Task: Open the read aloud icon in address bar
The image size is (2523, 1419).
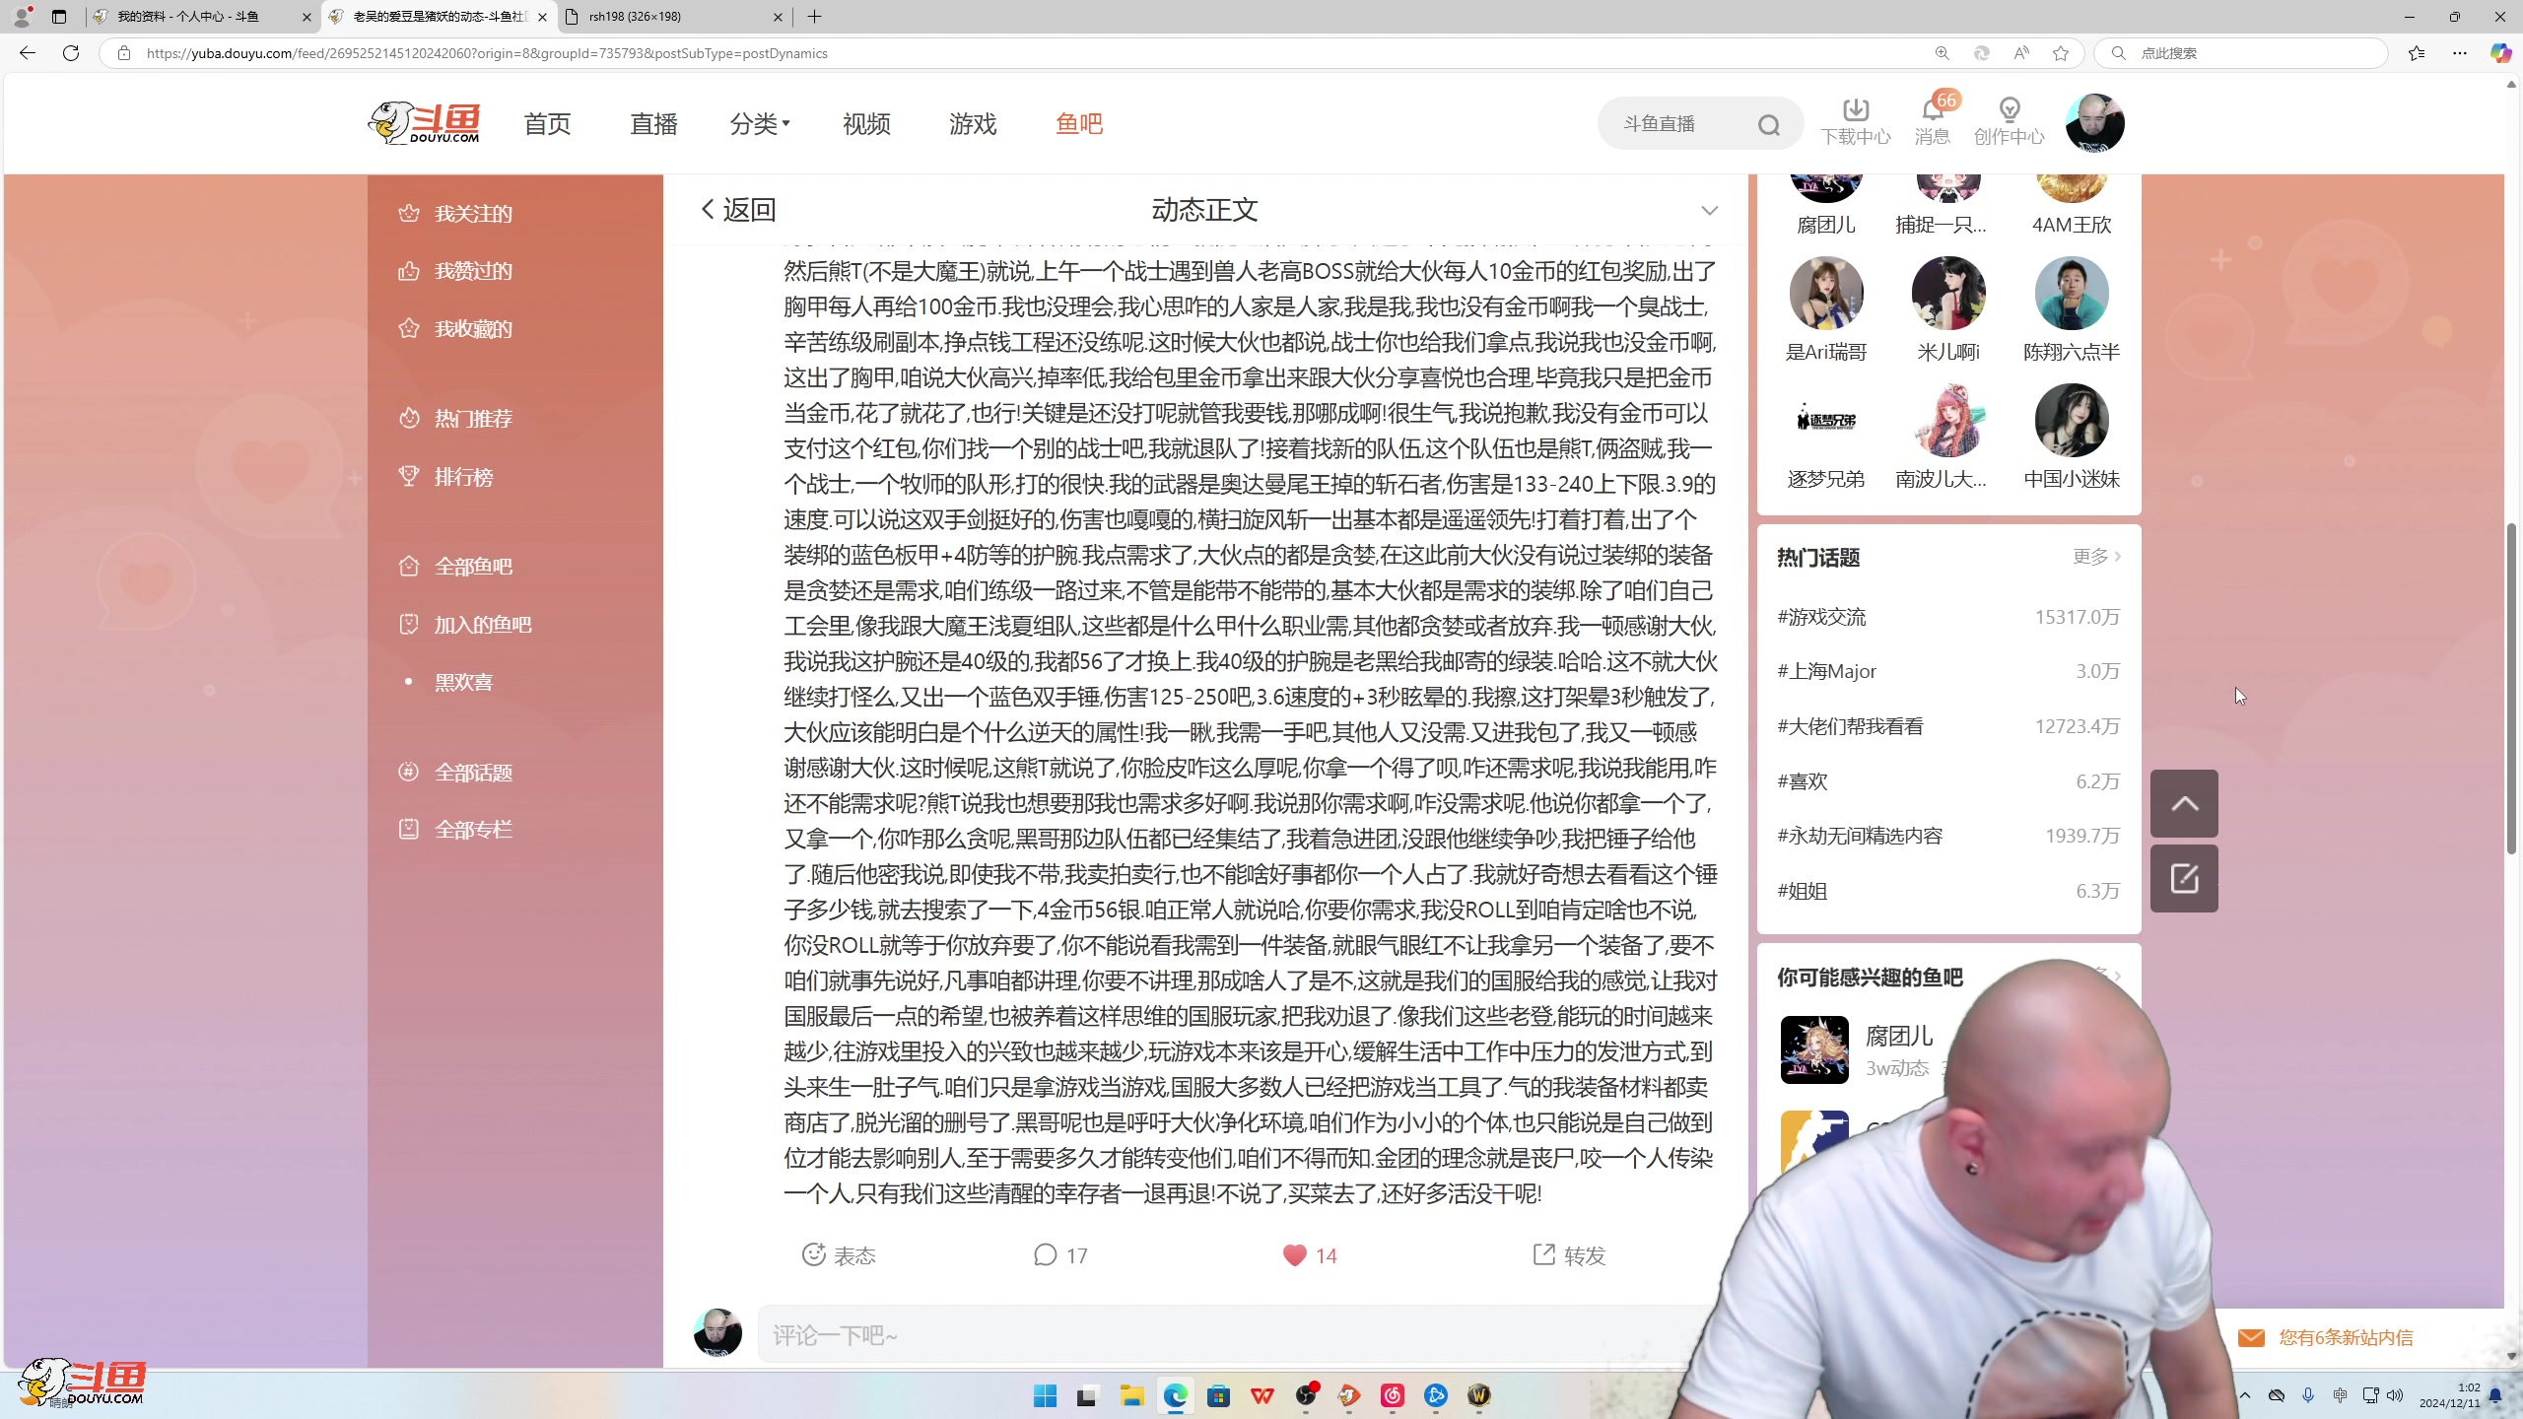Action: coord(2021,53)
